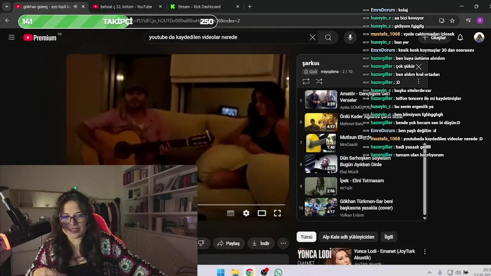Toggle video subtitles button
The height and width of the screenshot is (276, 491).
tap(231, 213)
